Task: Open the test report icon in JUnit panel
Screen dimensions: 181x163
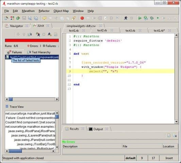Action: (56, 34)
